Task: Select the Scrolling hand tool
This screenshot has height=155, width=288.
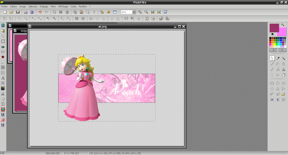Action: (284, 75)
